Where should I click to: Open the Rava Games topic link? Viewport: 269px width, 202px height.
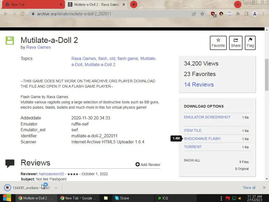point(84,59)
